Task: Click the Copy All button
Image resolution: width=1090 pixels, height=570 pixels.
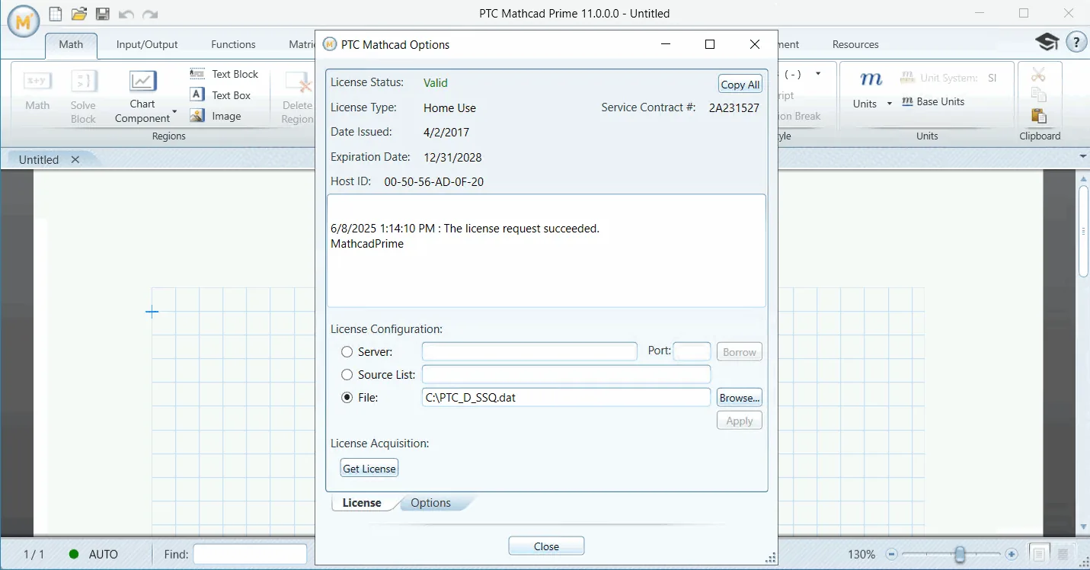Action: click(740, 84)
